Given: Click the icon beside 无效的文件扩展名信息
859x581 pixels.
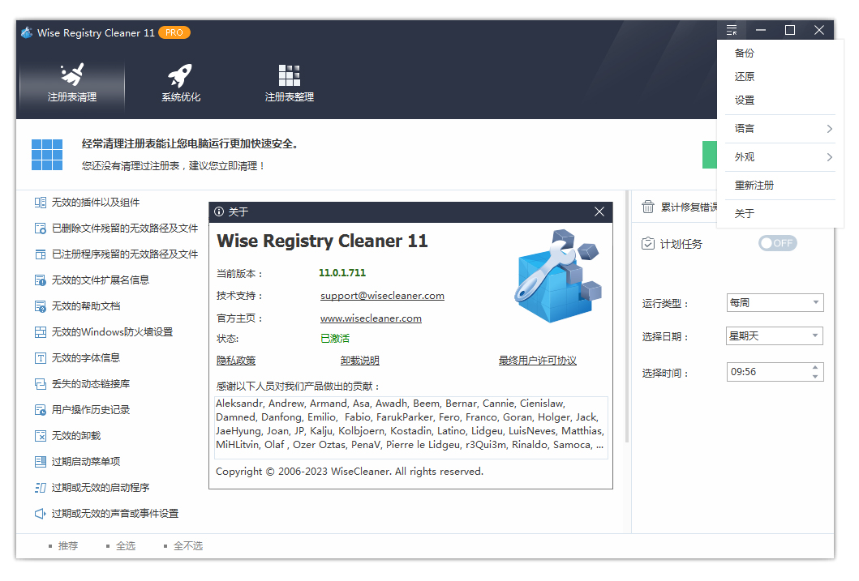Looking at the screenshot, I should click(x=40, y=280).
